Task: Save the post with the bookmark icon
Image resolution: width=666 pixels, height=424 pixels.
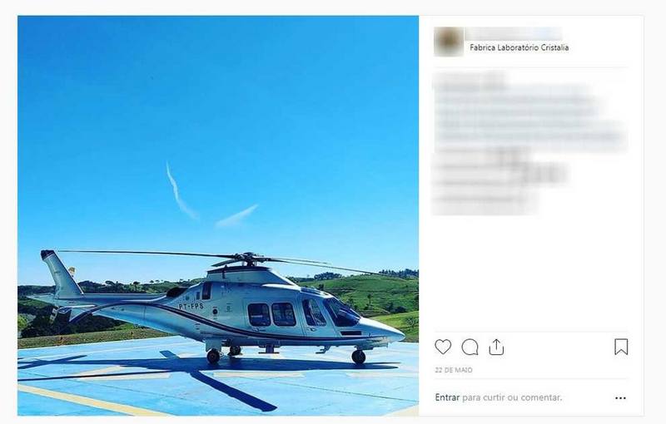Action: (x=621, y=347)
